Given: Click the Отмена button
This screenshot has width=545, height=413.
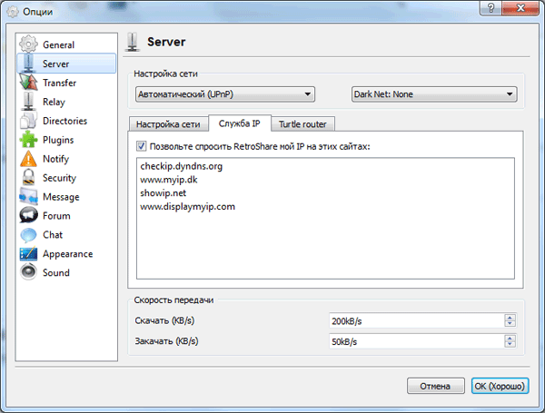Looking at the screenshot, I should click(x=435, y=386).
